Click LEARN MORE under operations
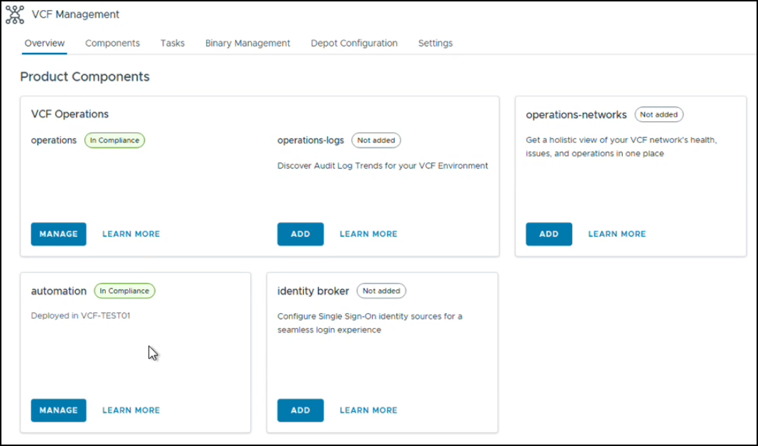 coord(131,234)
